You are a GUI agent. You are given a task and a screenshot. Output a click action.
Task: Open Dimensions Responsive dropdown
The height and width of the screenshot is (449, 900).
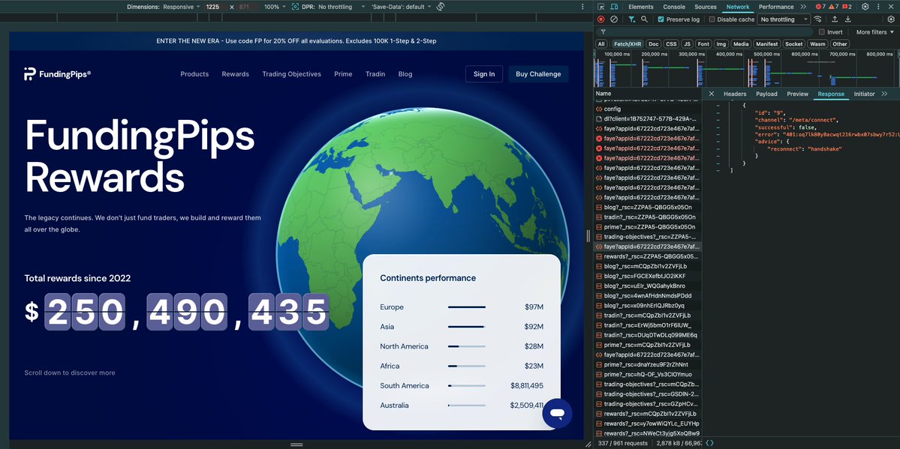(x=182, y=7)
